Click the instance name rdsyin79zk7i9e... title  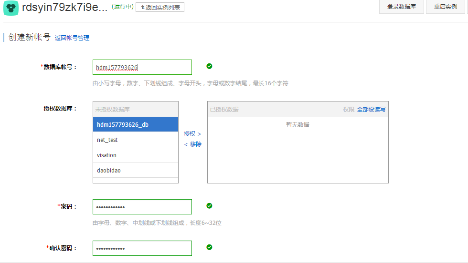(64, 8)
